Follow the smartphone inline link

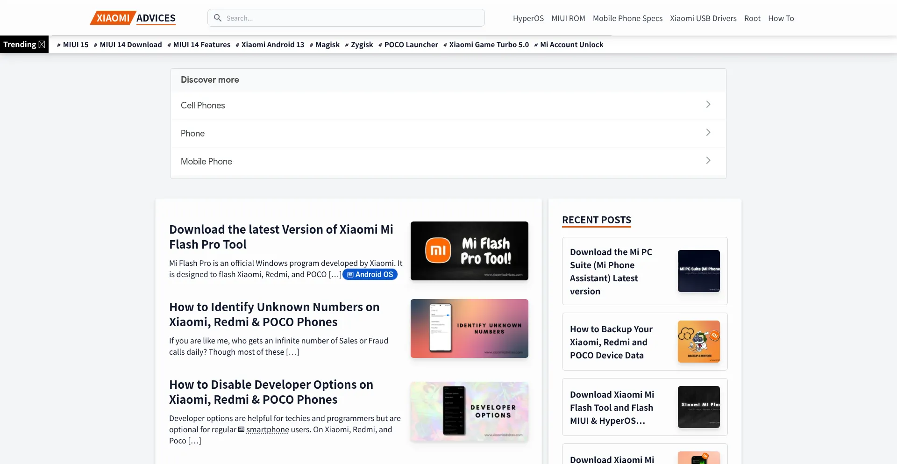click(x=268, y=429)
